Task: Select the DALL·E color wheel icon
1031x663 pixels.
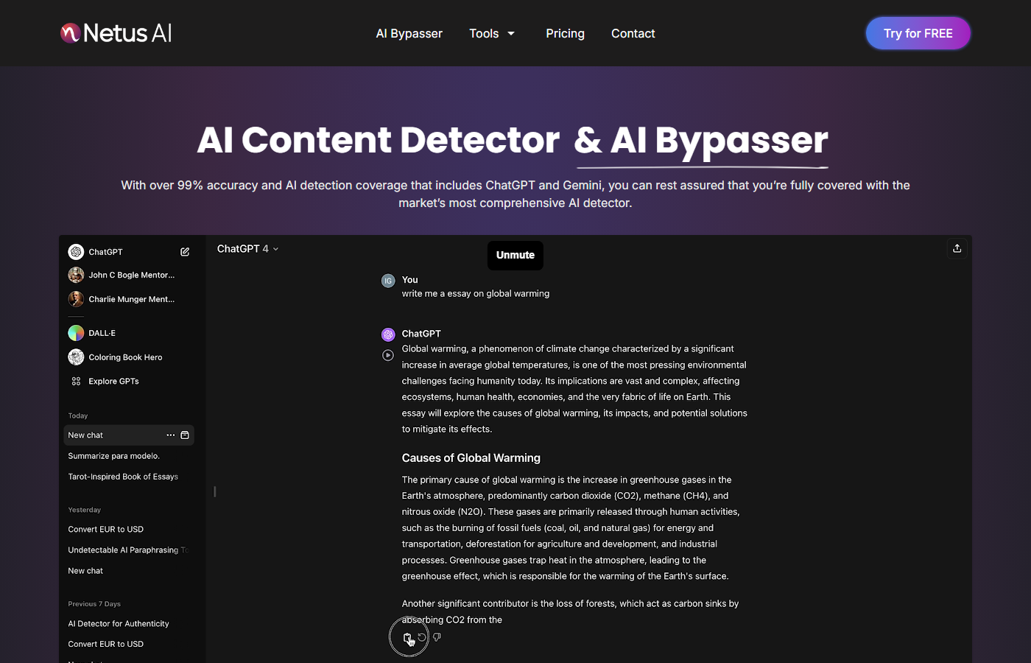Action: pyautogui.click(x=76, y=332)
